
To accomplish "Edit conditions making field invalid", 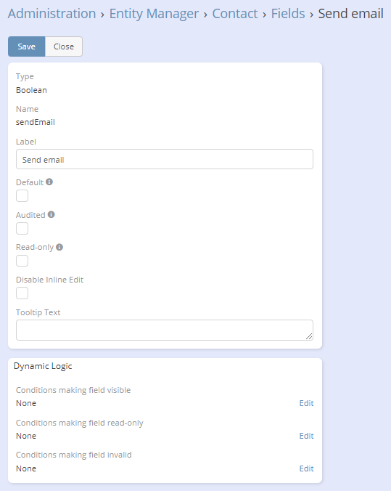I will 307,468.
